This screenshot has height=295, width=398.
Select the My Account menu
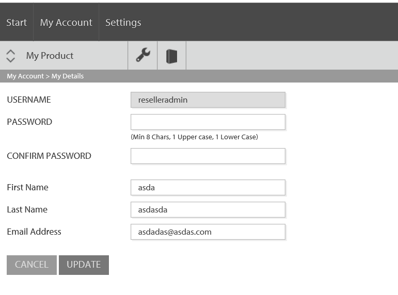[x=66, y=22]
